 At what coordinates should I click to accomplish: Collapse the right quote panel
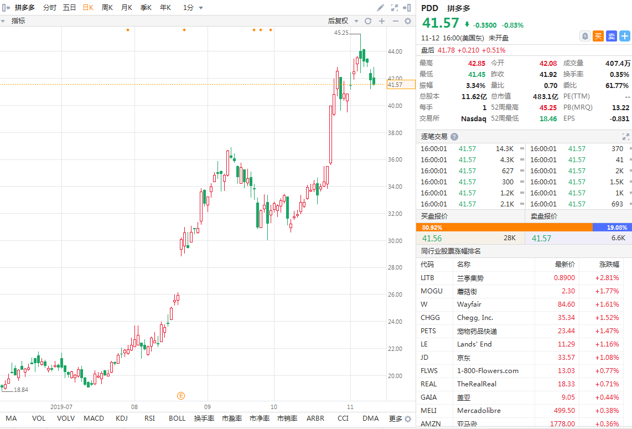pos(407,8)
